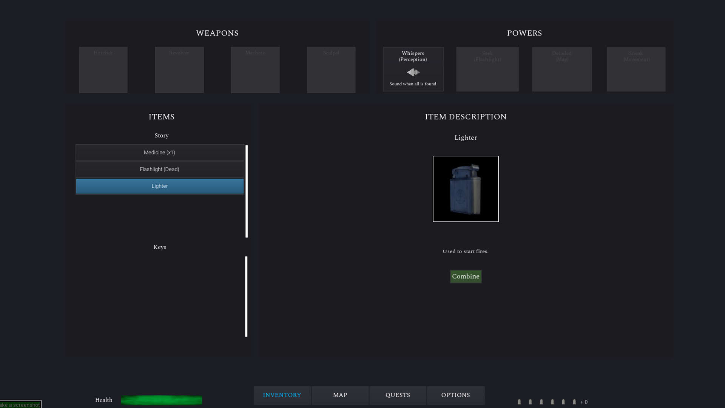The width and height of the screenshot is (725, 408).
Task: Select Flashlight (Dead) in the items list
Action: (160, 169)
